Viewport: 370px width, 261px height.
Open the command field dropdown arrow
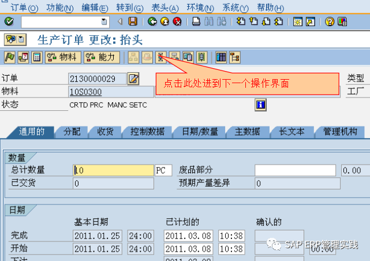point(104,22)
